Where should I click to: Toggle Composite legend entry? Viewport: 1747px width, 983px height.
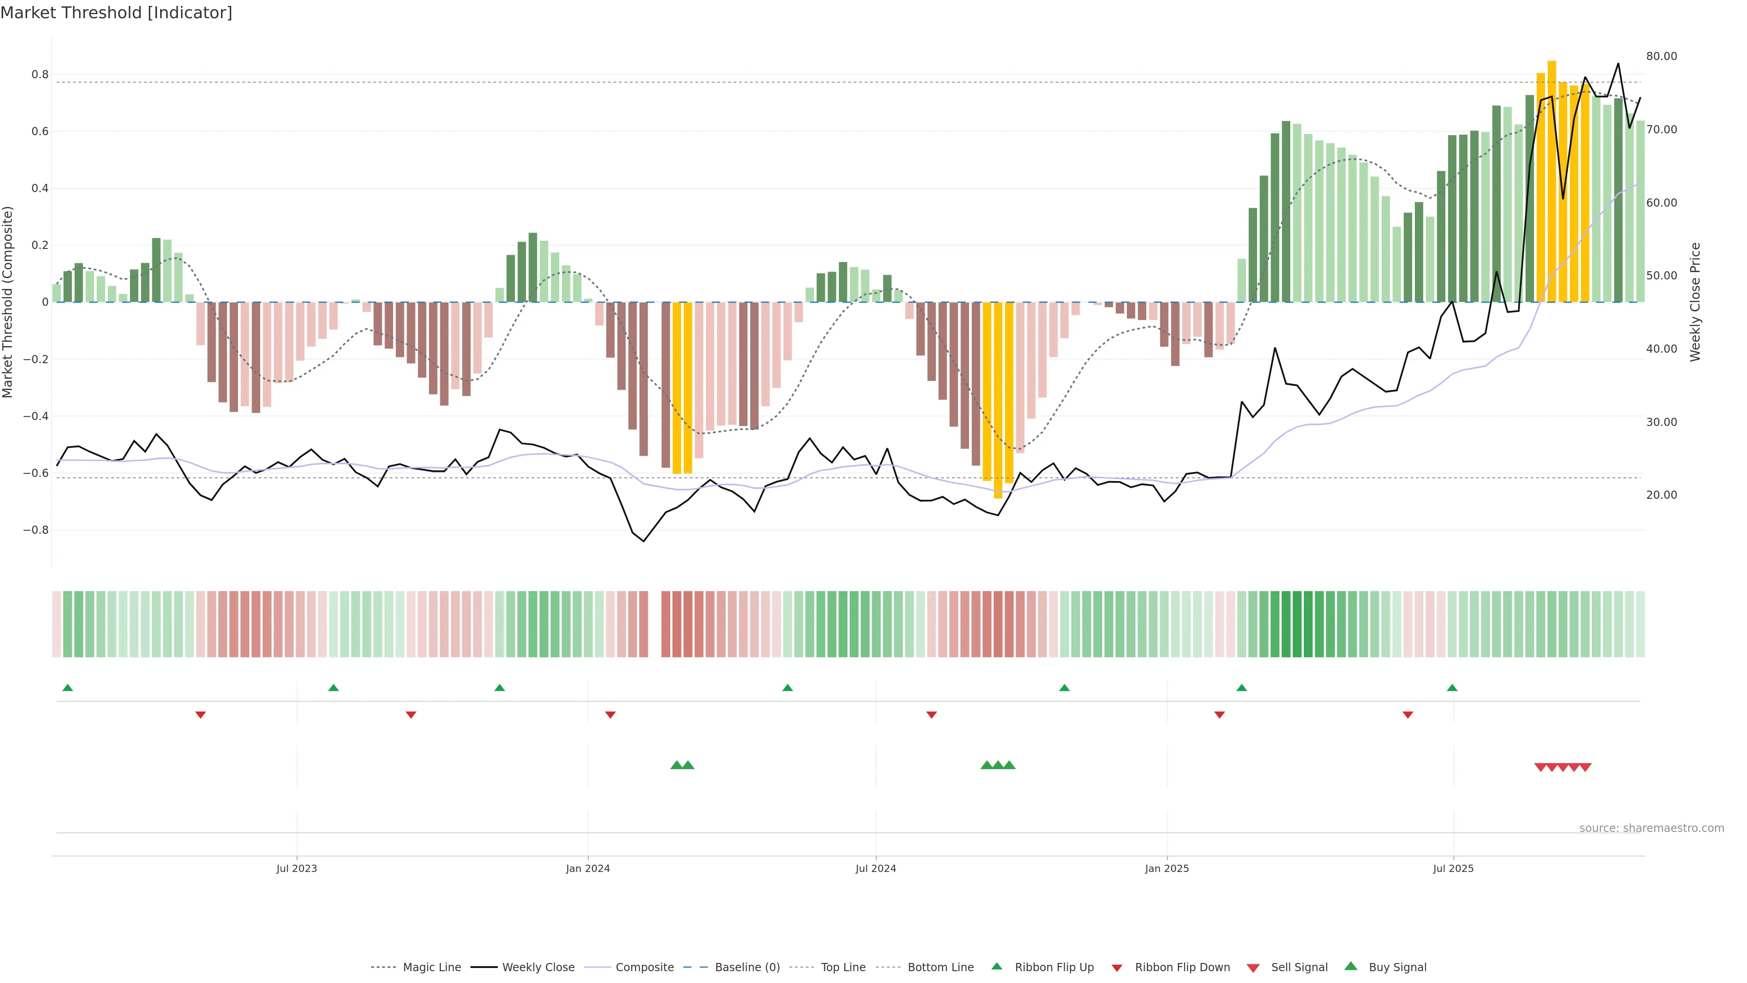click(644, 968)
